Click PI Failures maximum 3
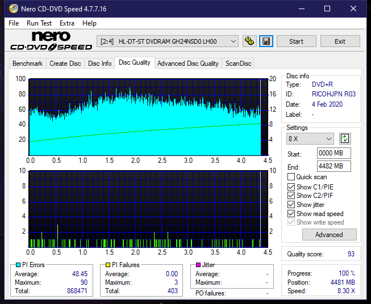Screen dimensions: 371x304 pyautogui.click(x=176, y=282)
